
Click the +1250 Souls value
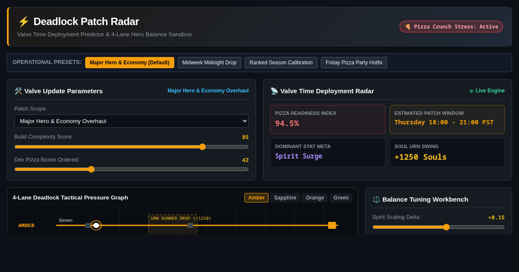click(420, 157)
